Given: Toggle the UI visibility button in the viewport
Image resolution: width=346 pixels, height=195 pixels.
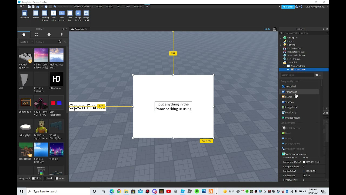Looking at the screenshot, I should point(267,29).
